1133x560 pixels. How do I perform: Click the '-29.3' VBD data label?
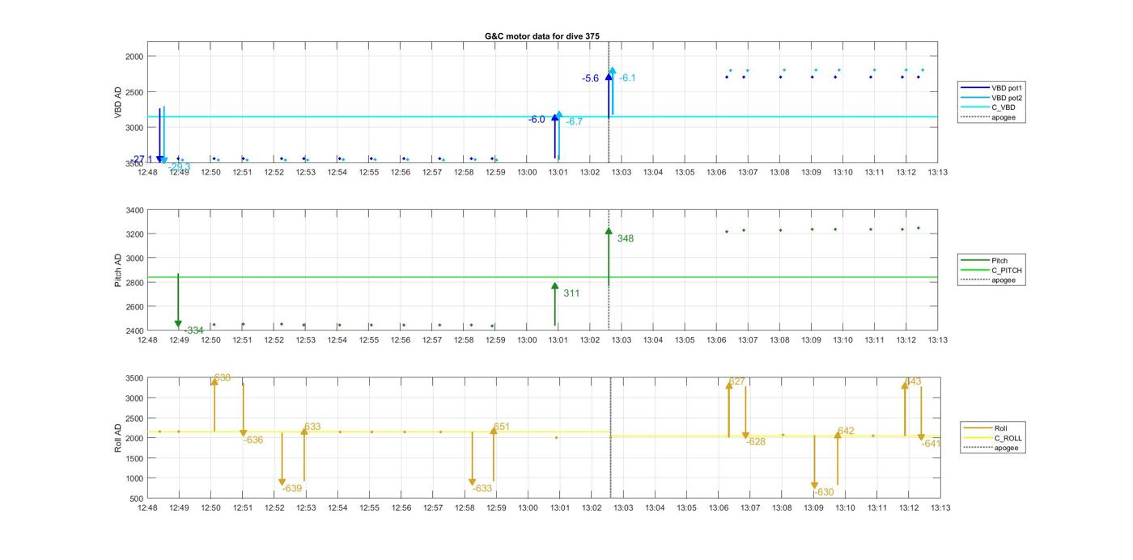coord(180,167)
